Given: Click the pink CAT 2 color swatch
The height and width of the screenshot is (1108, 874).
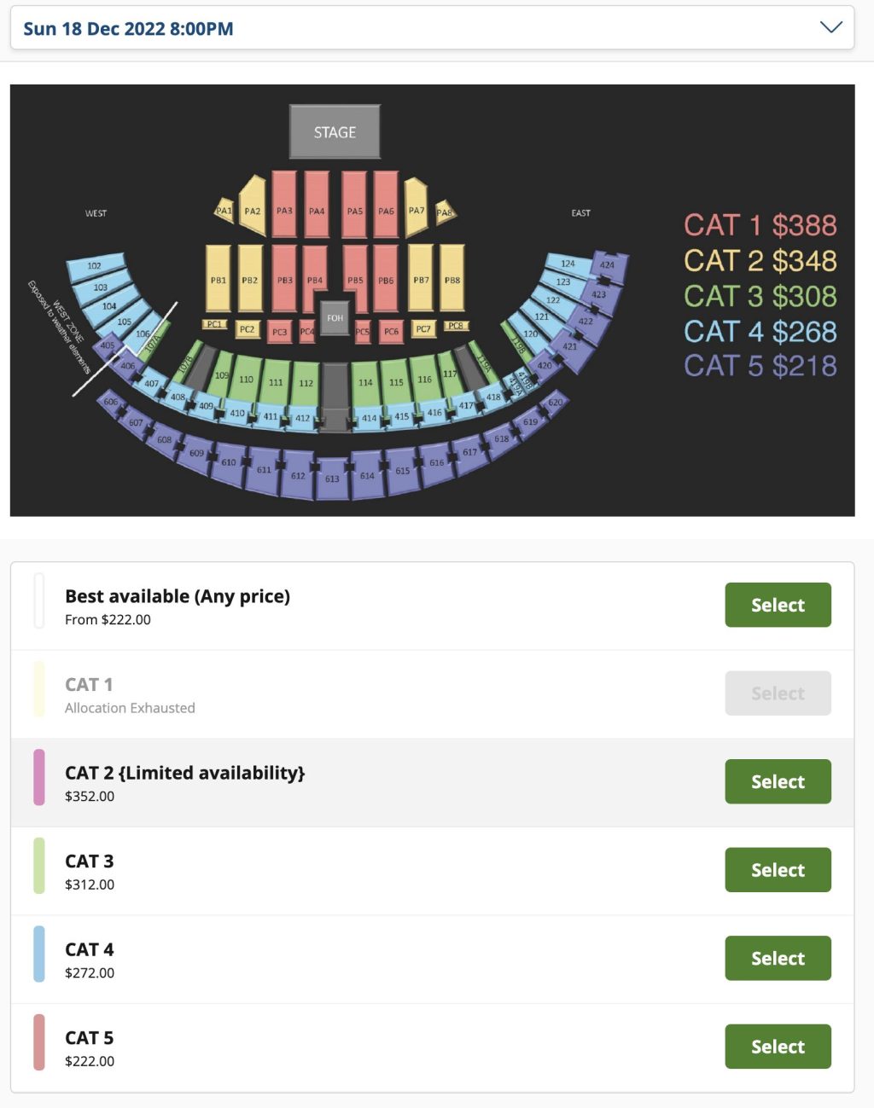Looking at the screenshot, I should point(39,777).
